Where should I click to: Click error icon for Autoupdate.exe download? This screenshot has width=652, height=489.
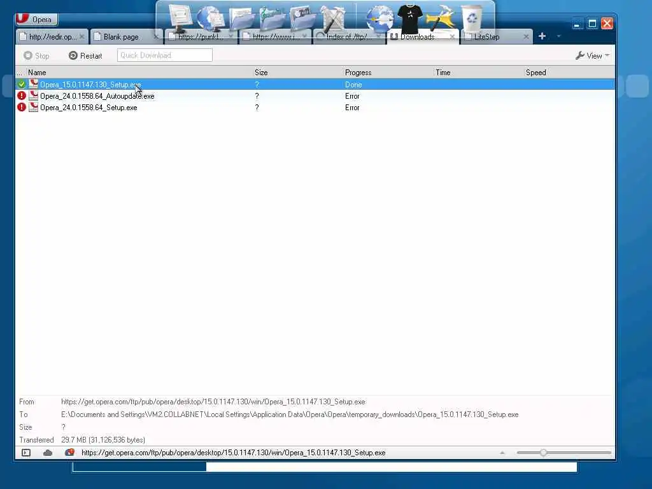(22, 96)
